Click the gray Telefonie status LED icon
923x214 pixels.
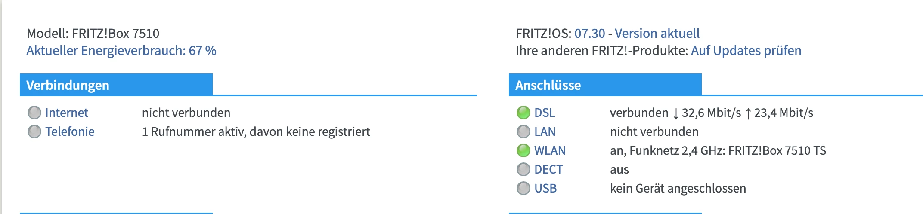(x=34, y=131)
